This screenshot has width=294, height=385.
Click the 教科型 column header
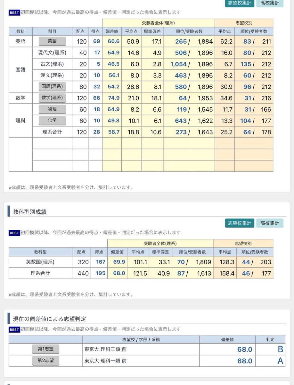coord(40,252)
